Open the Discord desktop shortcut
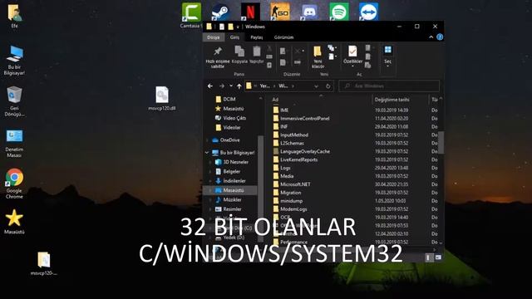Viewport: 532px width, 299px height. click(x=309, y=12)
